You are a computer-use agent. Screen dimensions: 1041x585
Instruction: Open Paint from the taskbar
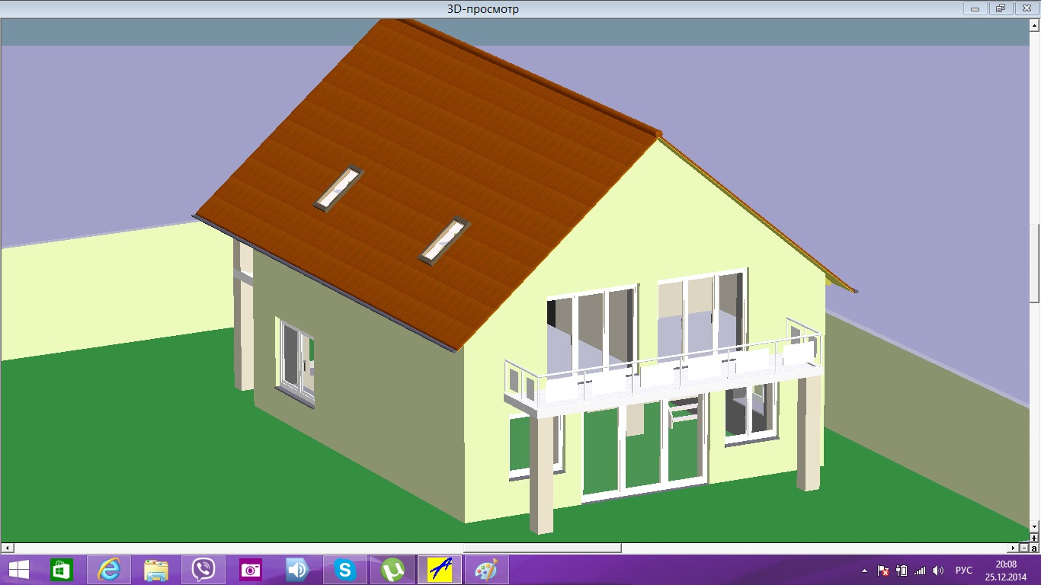click(x=486, y=570)
